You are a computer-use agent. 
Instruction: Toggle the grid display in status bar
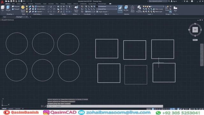pyautogui.click(x=153, y=109)
